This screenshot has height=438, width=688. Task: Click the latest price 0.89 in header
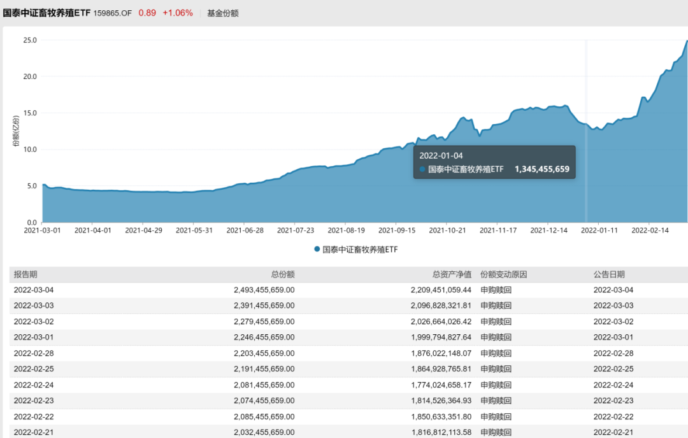click(147, 13)
